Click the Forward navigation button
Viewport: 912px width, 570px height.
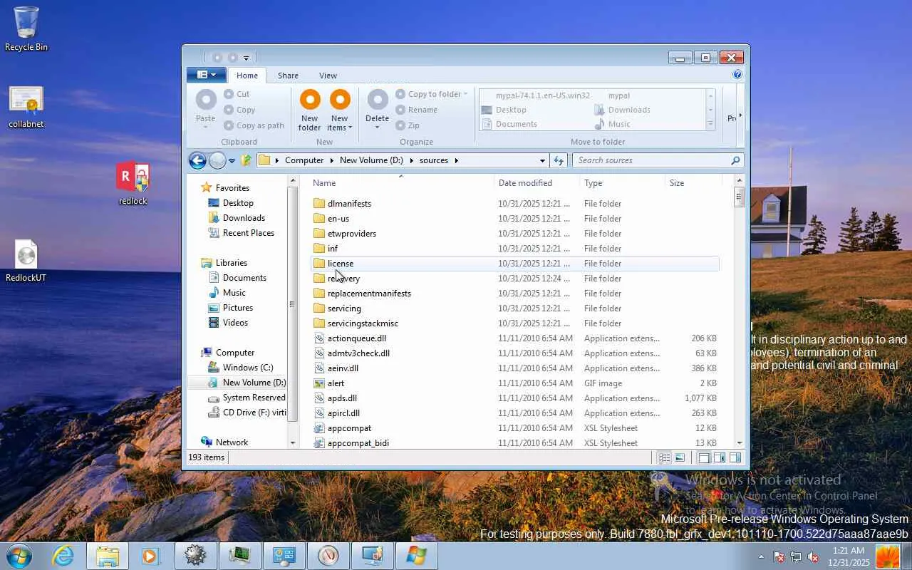coord(217,160)
